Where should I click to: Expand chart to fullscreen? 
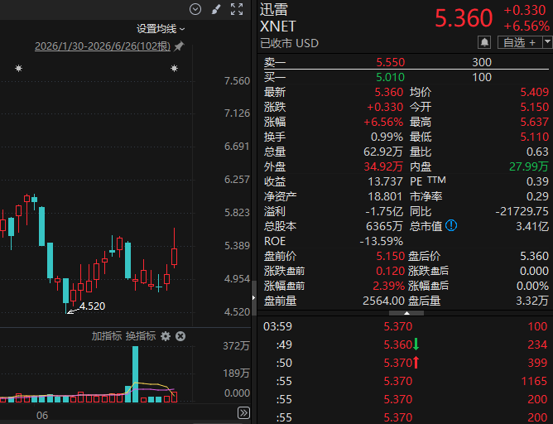237,9
